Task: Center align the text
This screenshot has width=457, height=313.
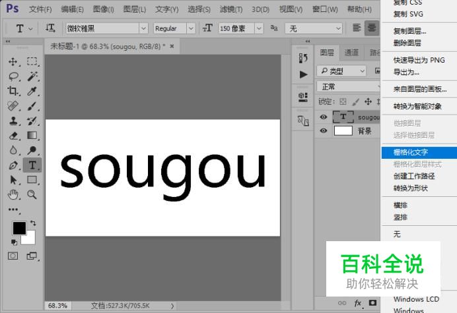Action: [x=372, y=28]
